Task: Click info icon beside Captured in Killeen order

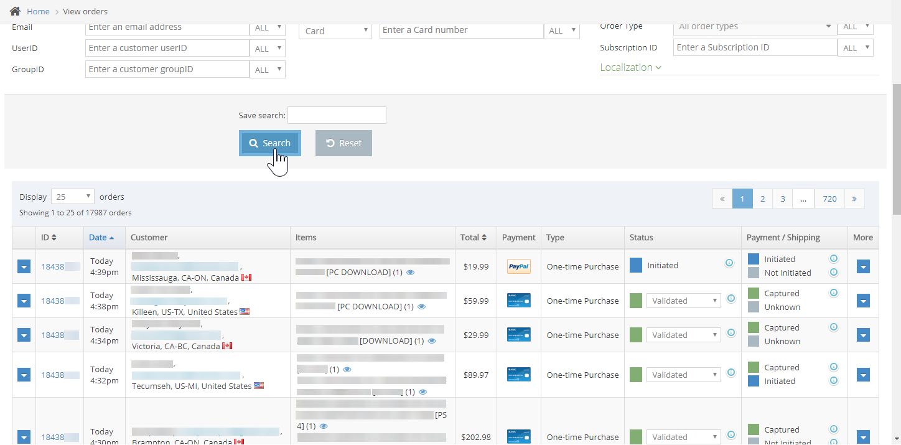Action: [834, 293]
